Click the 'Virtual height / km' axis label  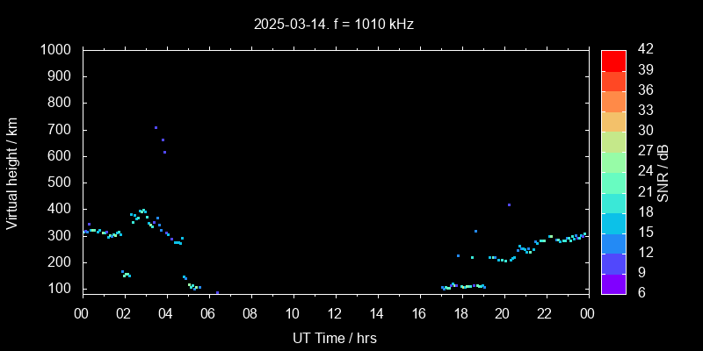[x=12, y=171]
